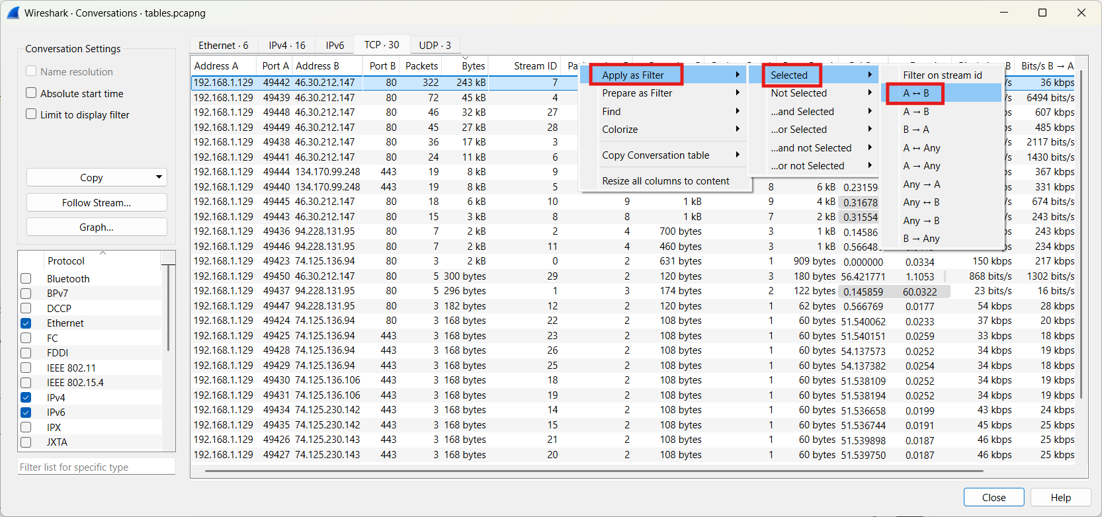This screenshot has width=1102, height=517.
Task: Switch to the UDP · 3 tab
Action: 435,45
